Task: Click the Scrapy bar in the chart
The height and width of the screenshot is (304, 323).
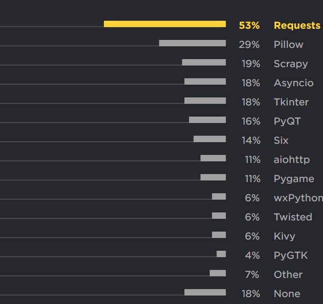Action: 203,62
